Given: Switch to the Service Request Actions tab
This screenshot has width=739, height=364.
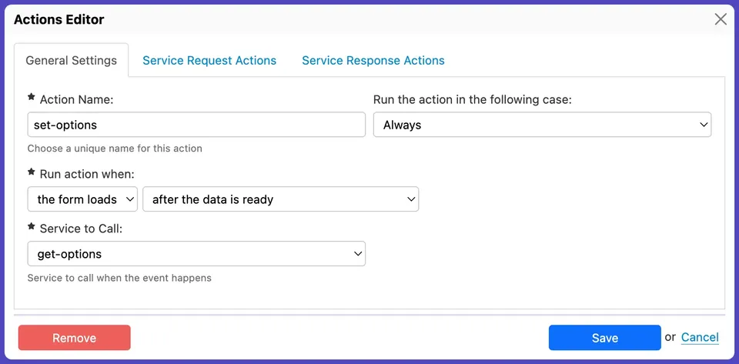Looking at the screenshot, I should point(209,60).
